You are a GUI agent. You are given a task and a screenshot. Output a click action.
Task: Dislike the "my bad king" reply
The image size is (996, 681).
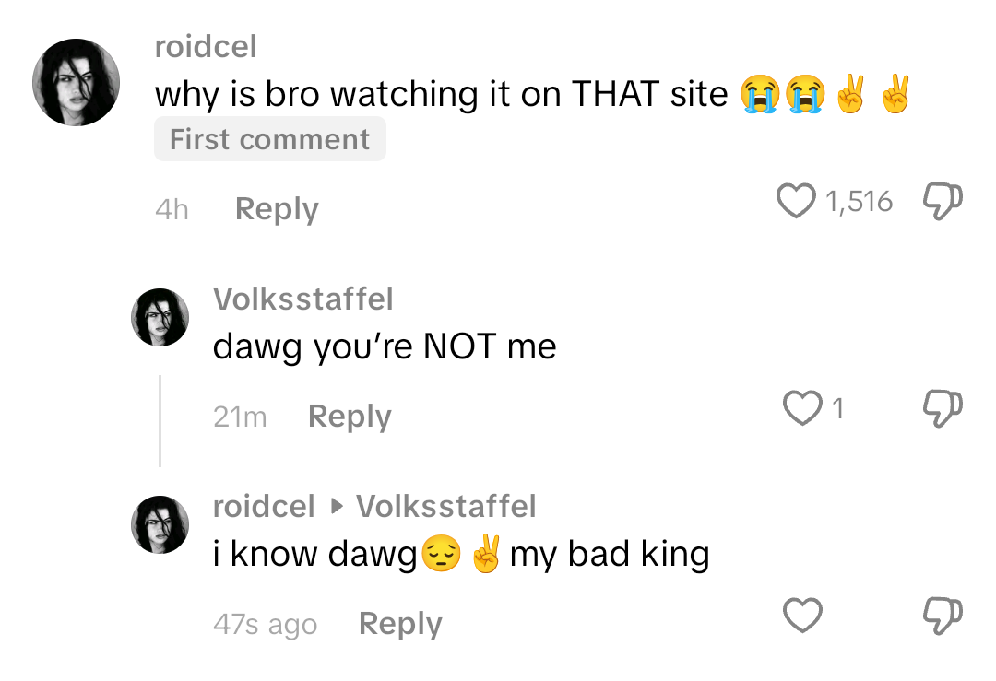(942, 616)
